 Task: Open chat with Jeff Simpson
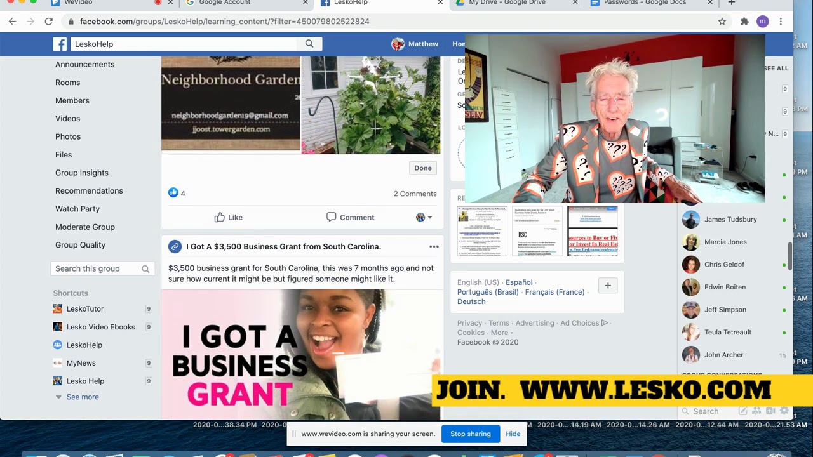(x=725, y=310)
